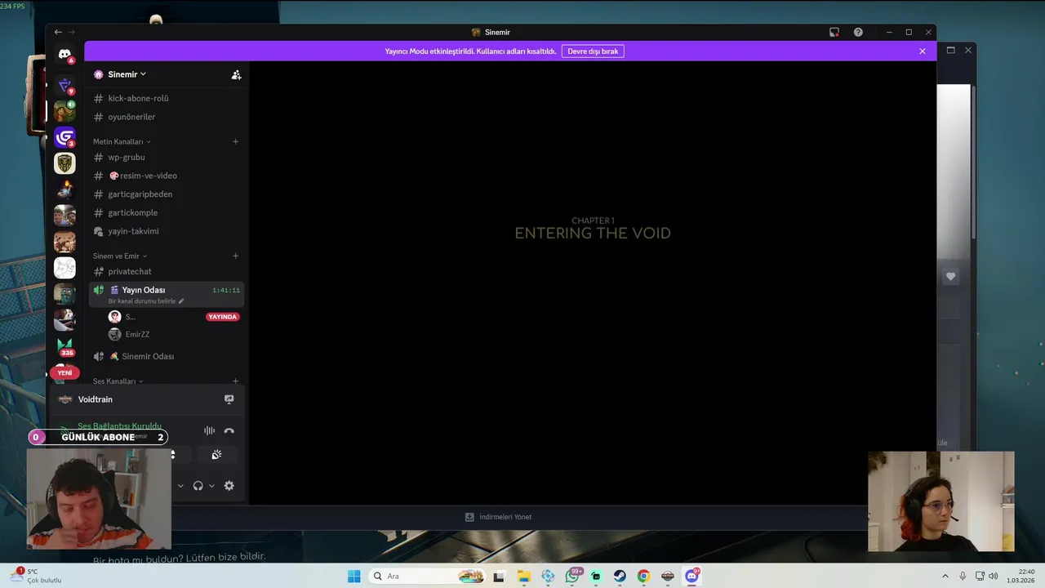Screen dimensions: 1045x588
Task: Add channel to Ses Kanalları
Action: (235, 381)
